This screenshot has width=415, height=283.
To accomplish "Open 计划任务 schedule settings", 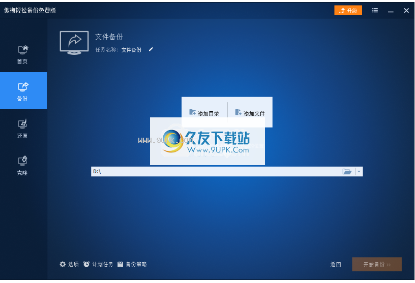I will (98, 264).
